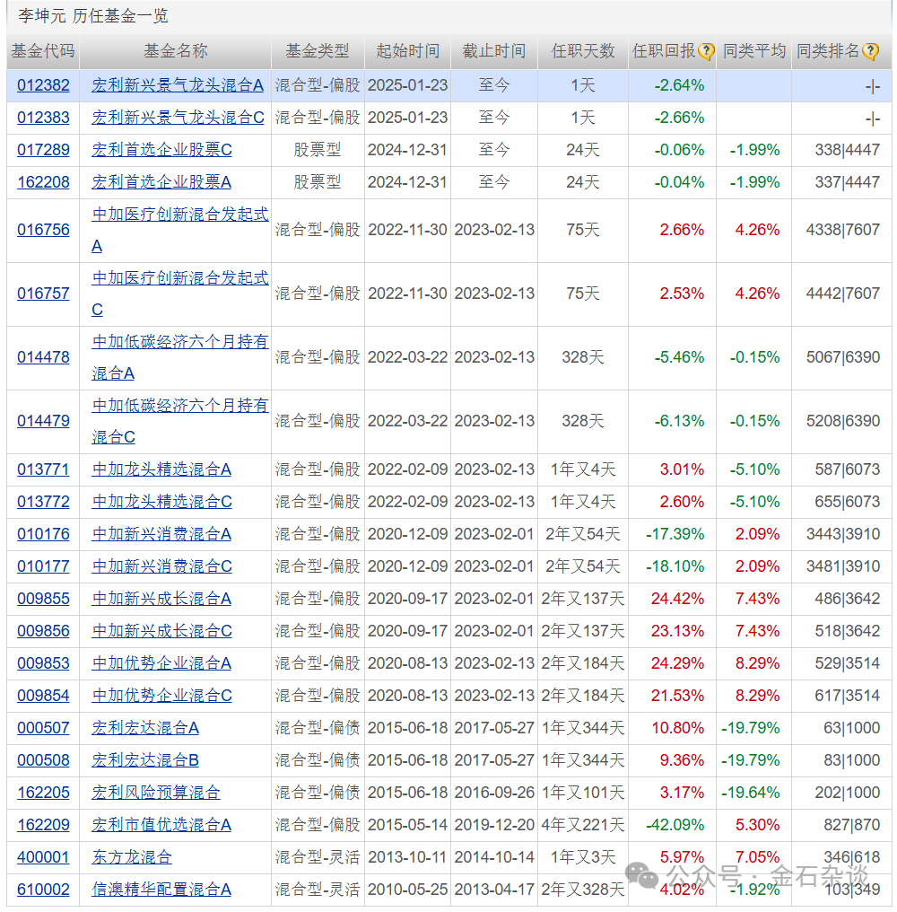Click the 李坤元 历任基金一览 title
Viewport: 897px width, 912px height.
tap(93, 15)
